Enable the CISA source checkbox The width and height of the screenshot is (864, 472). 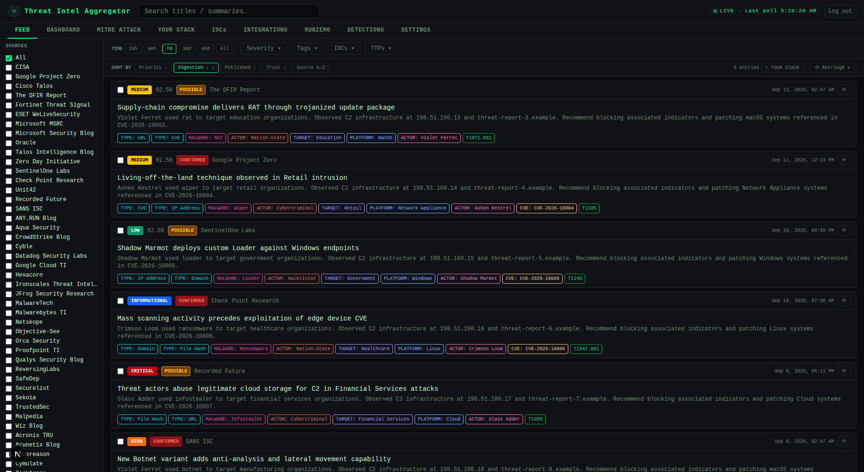coord(8,67)
